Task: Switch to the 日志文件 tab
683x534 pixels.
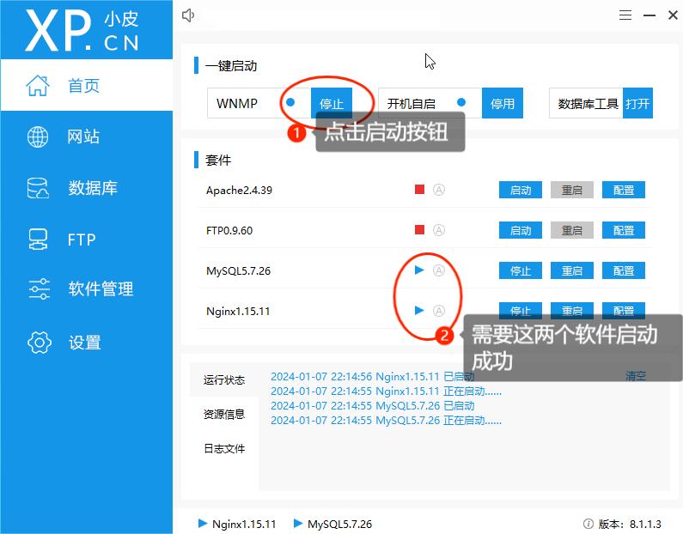Action: click(224, 448)
